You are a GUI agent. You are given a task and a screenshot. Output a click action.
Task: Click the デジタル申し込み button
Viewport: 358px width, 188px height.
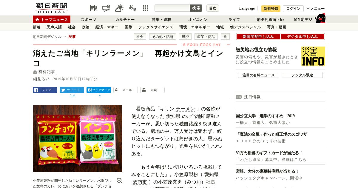click(303, 37)
